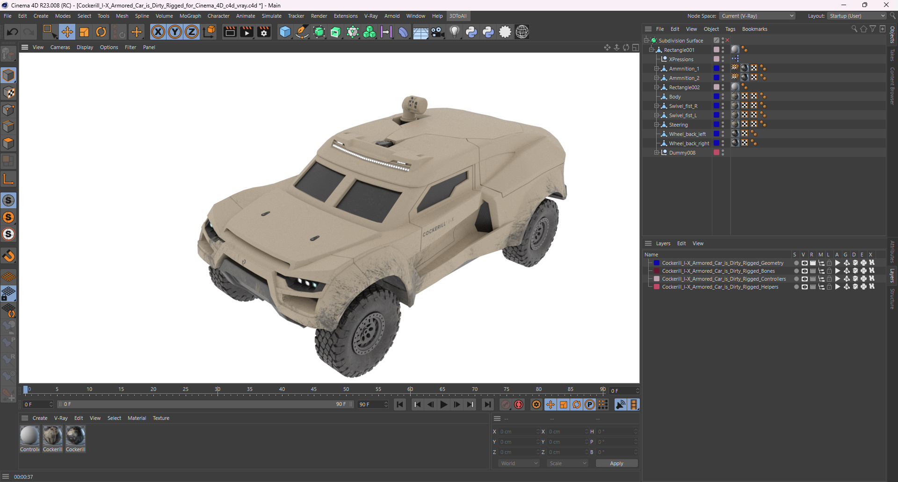
Task: Click frame 45 on the timeline ruler
Action: pyautogui.click(x=314, y=390)
